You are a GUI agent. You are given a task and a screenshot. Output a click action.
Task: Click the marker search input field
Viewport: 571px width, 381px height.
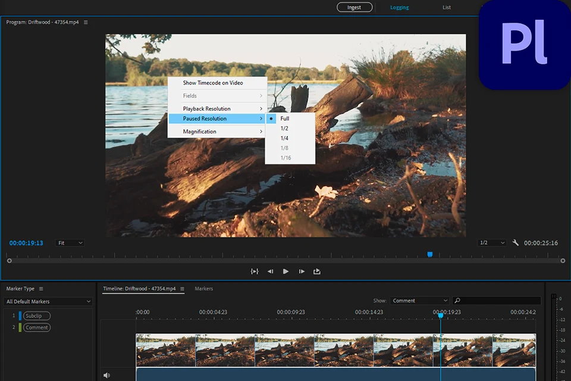click(497, 301)
